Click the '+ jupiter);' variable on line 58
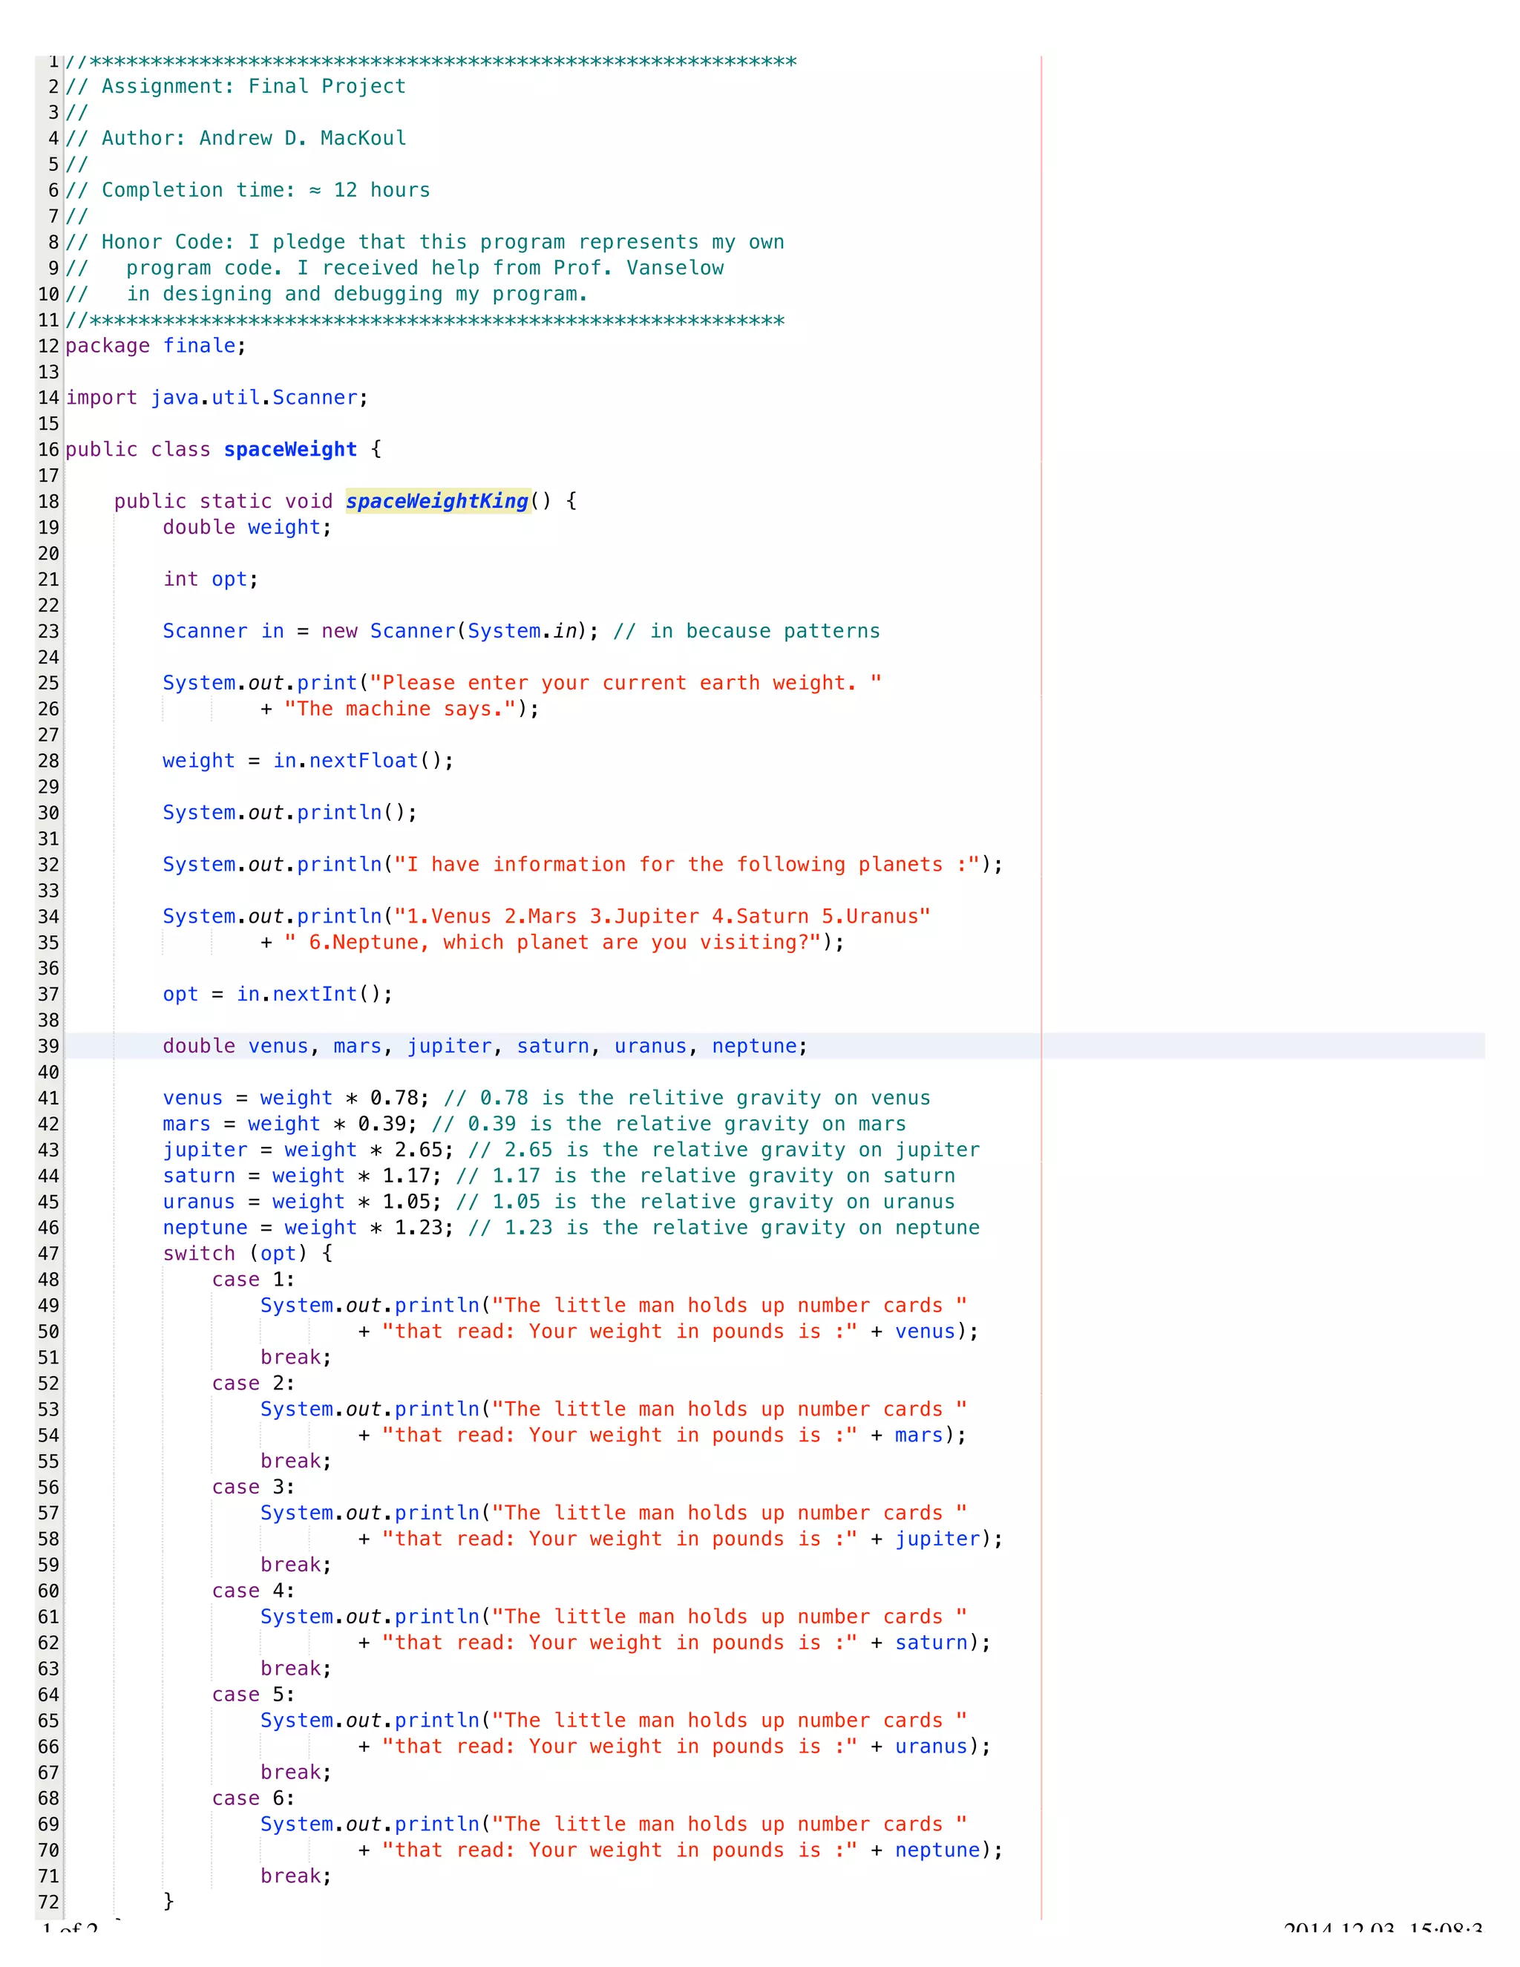 point(937,1539)
